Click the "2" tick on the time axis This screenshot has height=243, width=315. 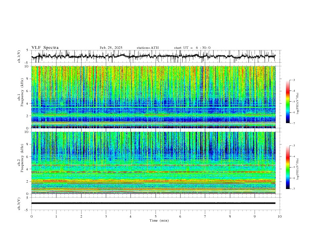pyautogui.click(x=81, y=216)
